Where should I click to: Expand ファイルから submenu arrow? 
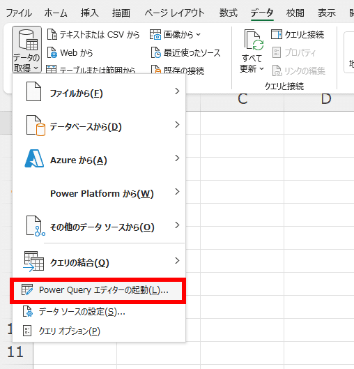[x=177, y=91]
